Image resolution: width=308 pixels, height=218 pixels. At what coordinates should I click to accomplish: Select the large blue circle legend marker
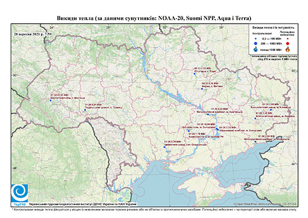(256, 43)
